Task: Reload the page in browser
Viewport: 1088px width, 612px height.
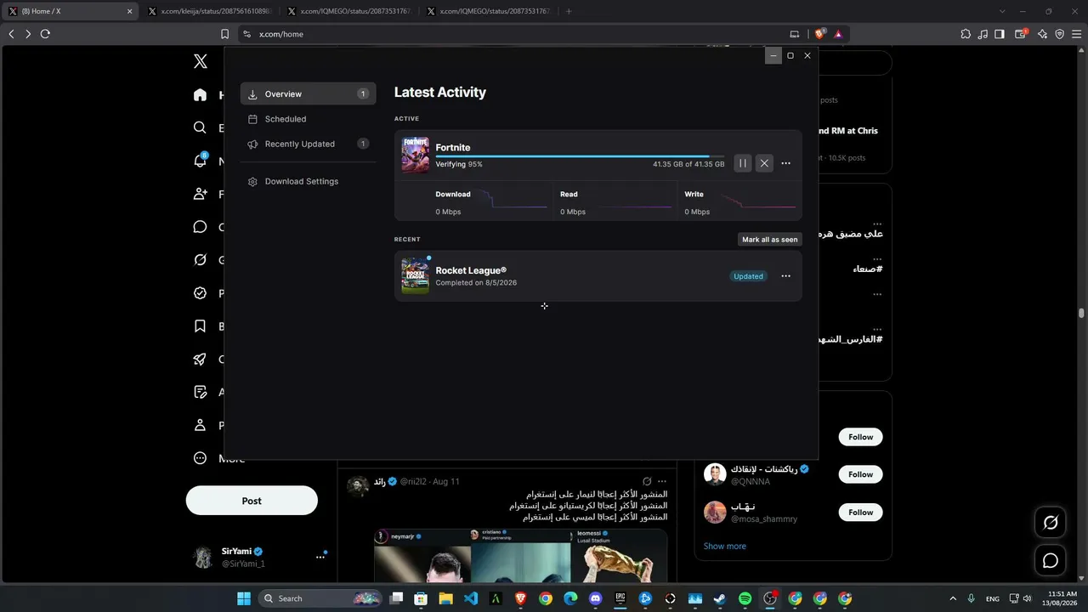Action: click(45, 34)
